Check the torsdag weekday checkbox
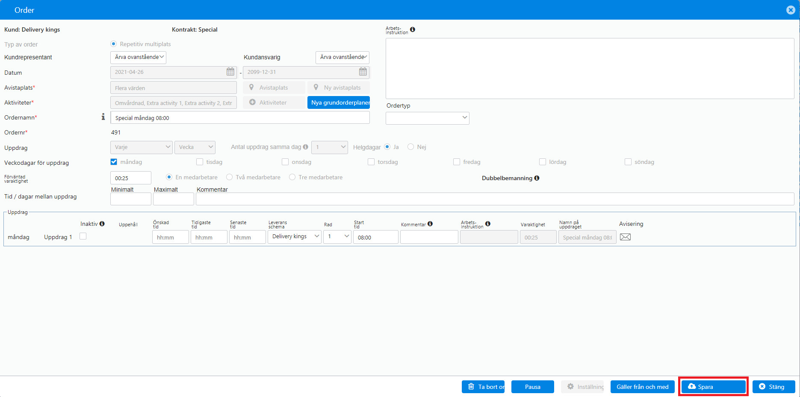 pos(371,162)
